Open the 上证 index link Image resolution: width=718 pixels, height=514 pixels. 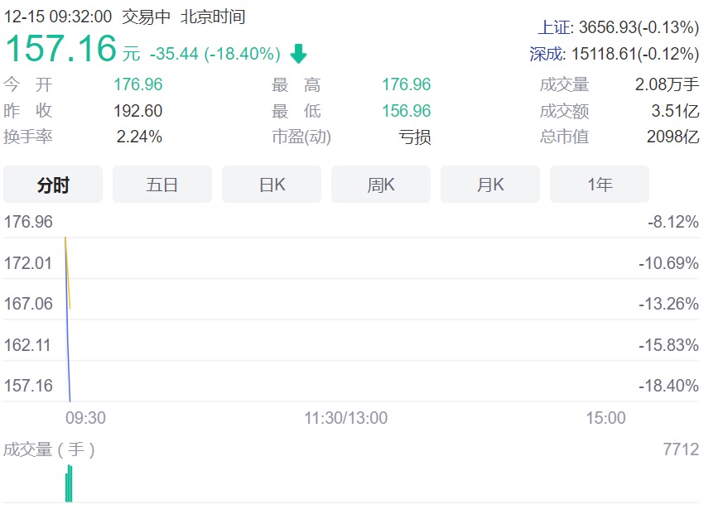[554, 27]
